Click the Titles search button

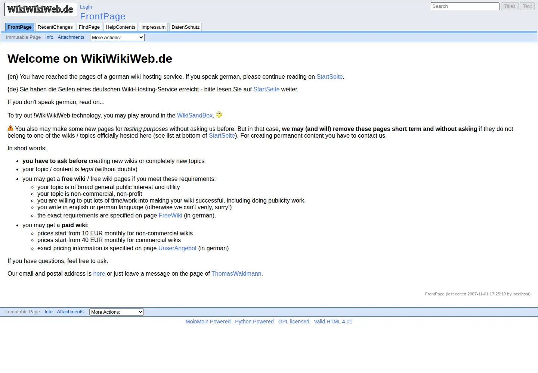tap(510, 6)
